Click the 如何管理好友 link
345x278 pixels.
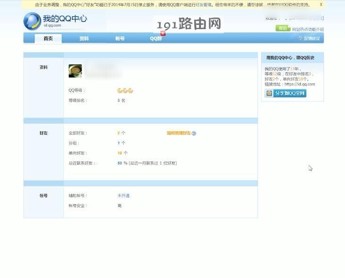(179, 133)
